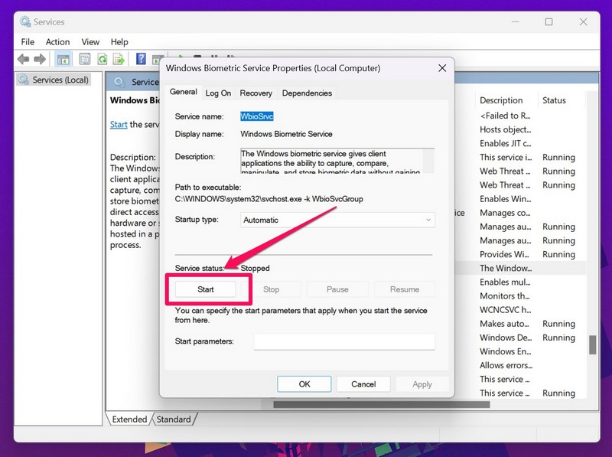The height and width of the screenshot is (457, 612).
Task: Click the Export List toolbar icon
Action: (119, 59)
